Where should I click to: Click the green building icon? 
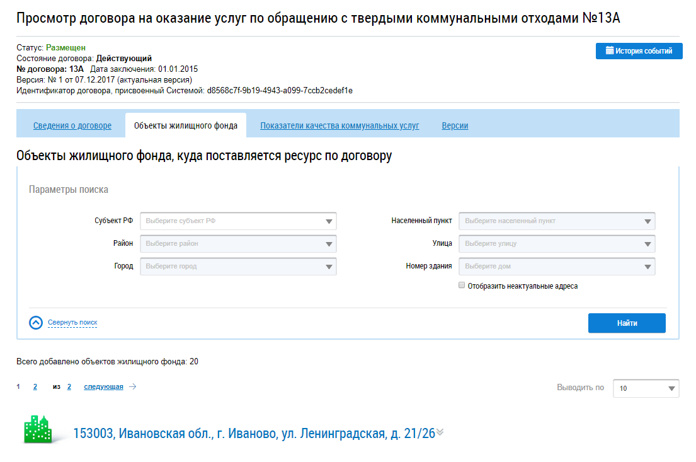coord(37,430)
